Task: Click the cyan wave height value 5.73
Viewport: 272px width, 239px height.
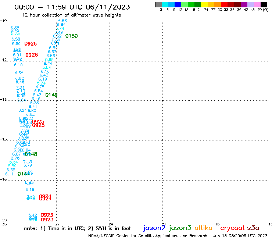Action: coord(15,33)
